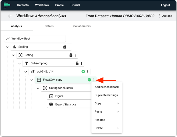Expand the Paste submenu arrow

coord(118,111)
